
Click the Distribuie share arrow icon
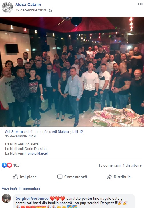(109, 177)
